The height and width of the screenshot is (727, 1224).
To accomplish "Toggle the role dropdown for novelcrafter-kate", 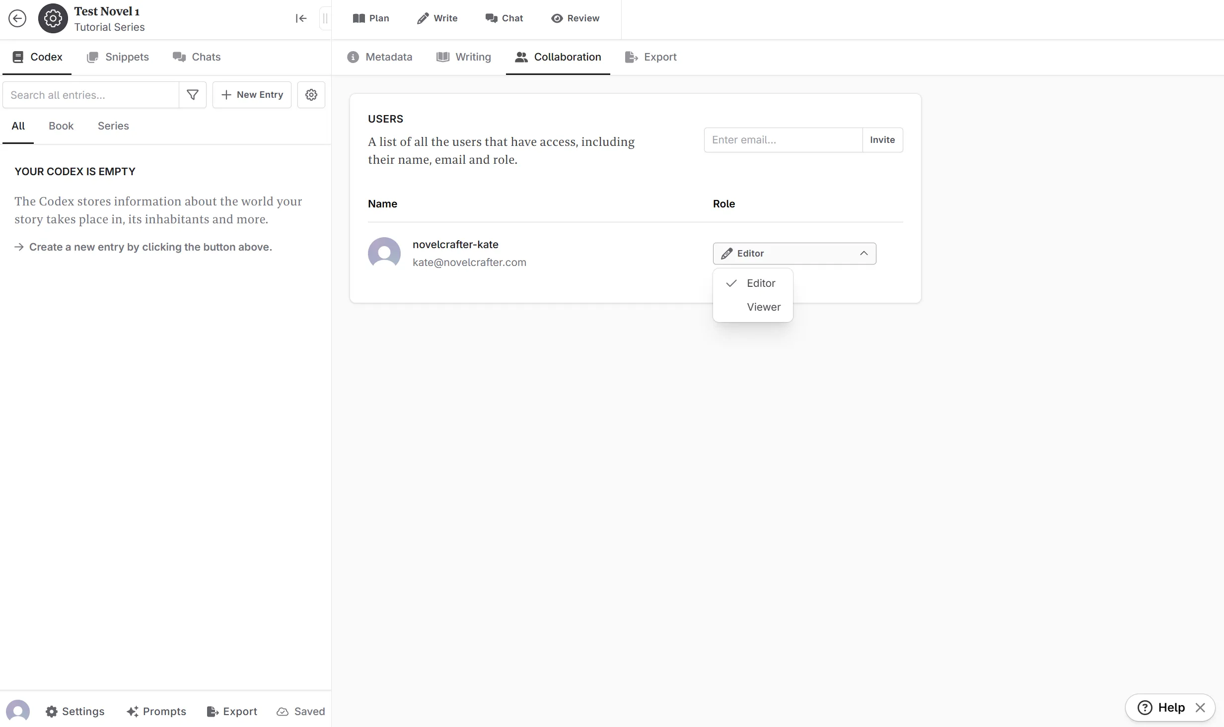I will point(794,253).
